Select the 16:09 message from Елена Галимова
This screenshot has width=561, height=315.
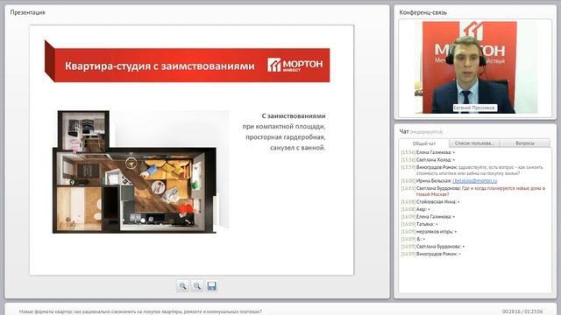(x=428, y=217)
